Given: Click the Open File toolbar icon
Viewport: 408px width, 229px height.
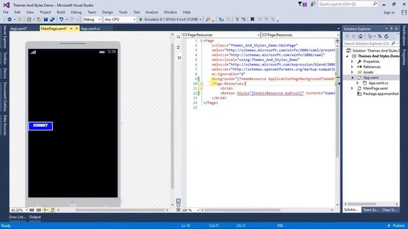Looking at the screenshot, I should tap(39, 20).
